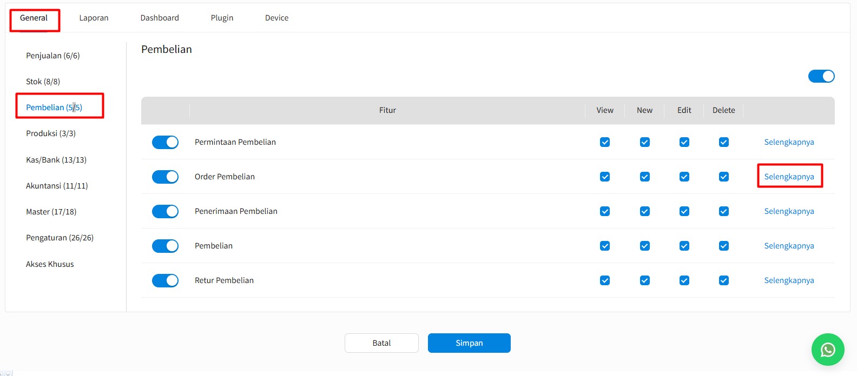Image resolution: width=857 pixels, height=376 pixels.
Task: Toggle the Pembelian row feature switch
Action: 165,246
